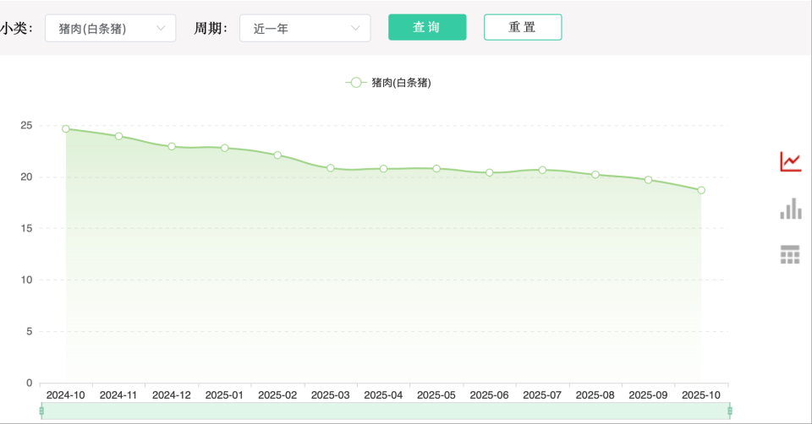Click the 重置 button

click(x=523, y=27)
